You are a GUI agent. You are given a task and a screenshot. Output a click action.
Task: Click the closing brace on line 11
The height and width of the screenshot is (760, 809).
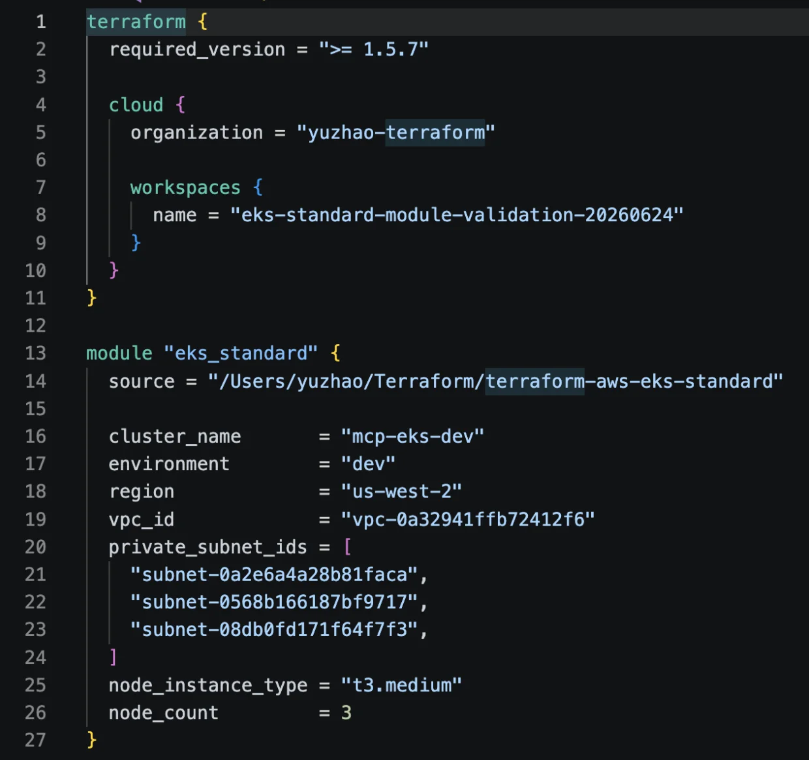tap(92, 298)
